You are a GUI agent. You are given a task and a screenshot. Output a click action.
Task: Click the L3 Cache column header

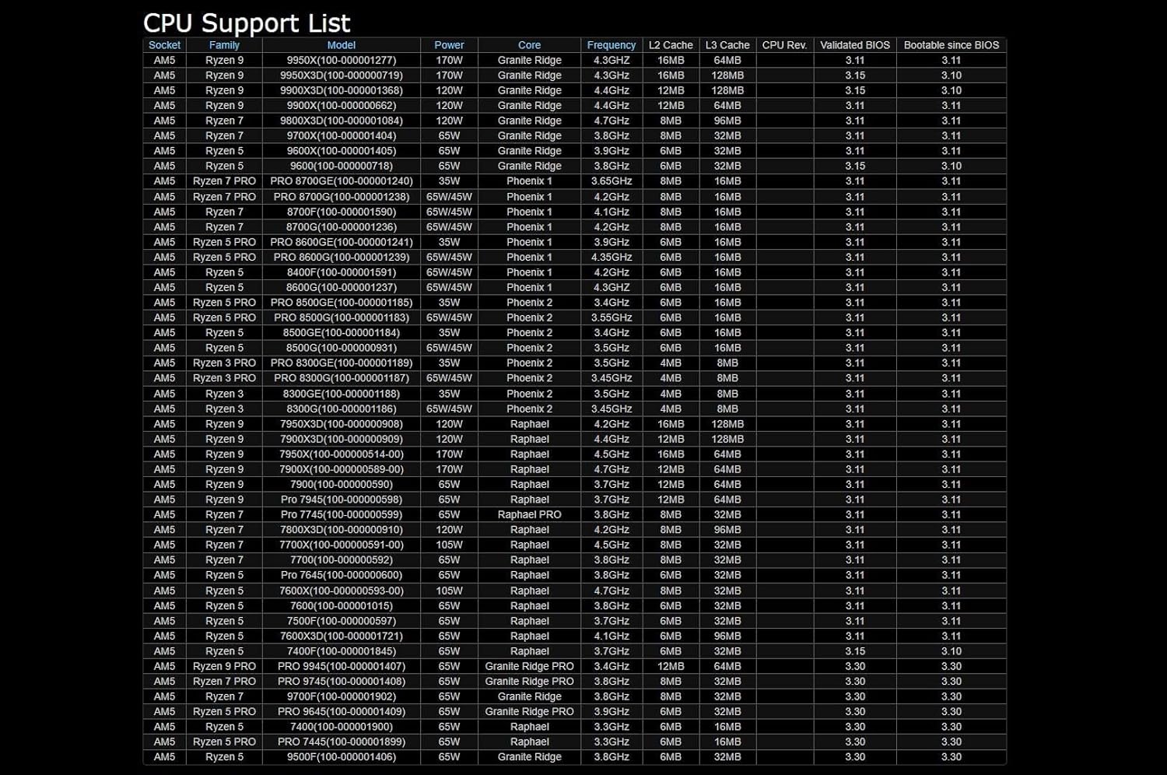click(x=727, y=45)
